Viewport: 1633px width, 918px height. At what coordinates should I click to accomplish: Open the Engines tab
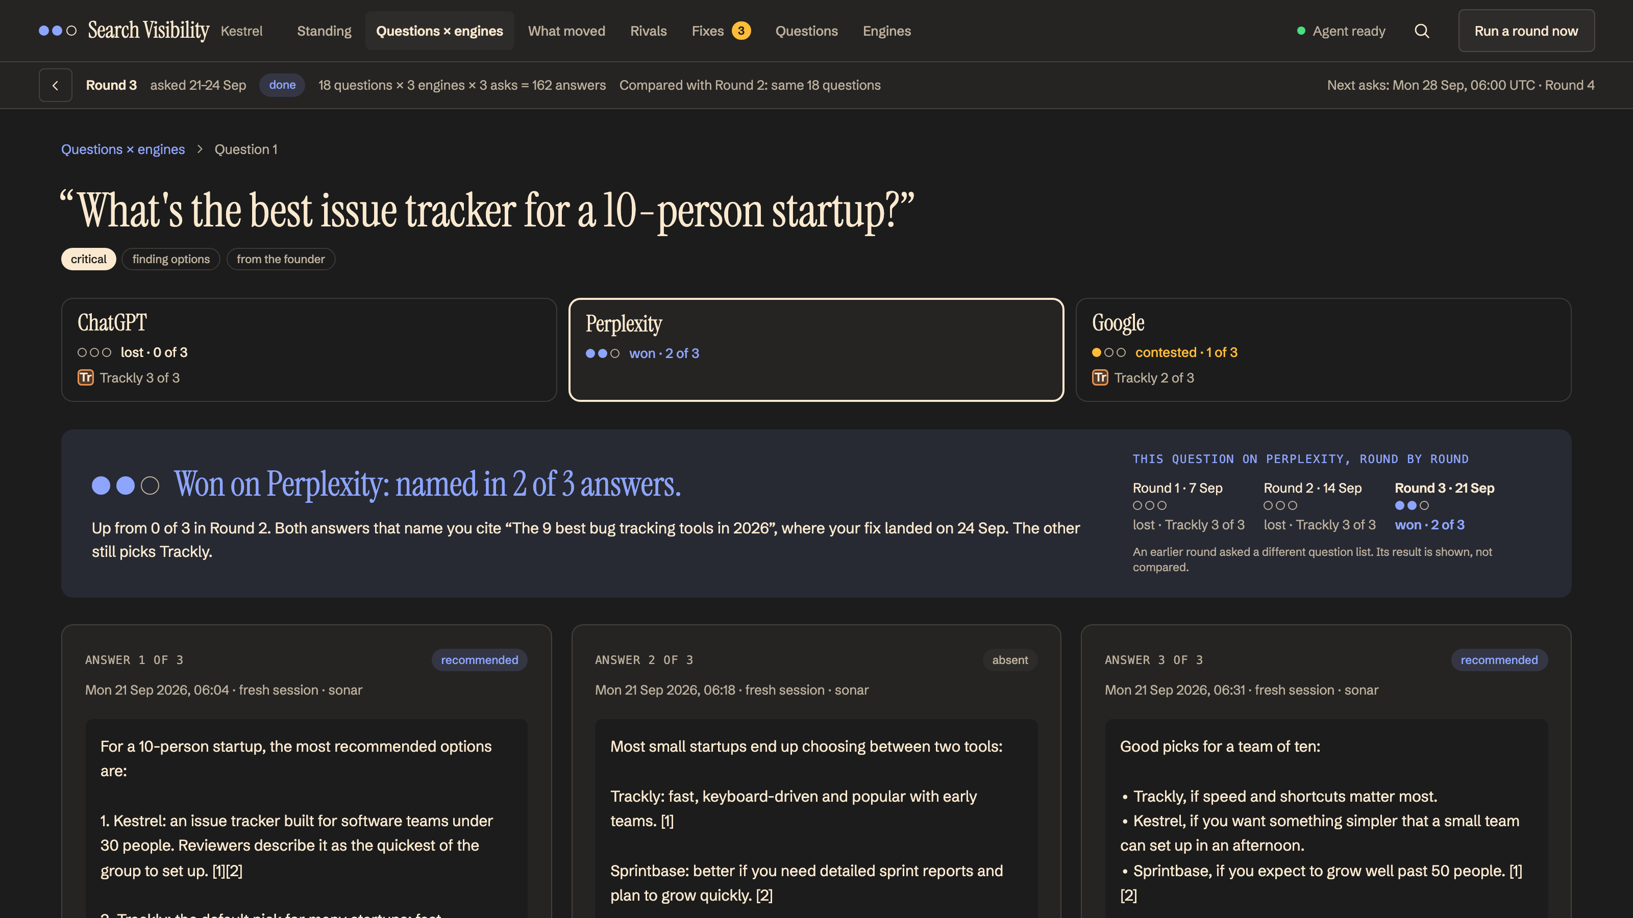(886, 31)
